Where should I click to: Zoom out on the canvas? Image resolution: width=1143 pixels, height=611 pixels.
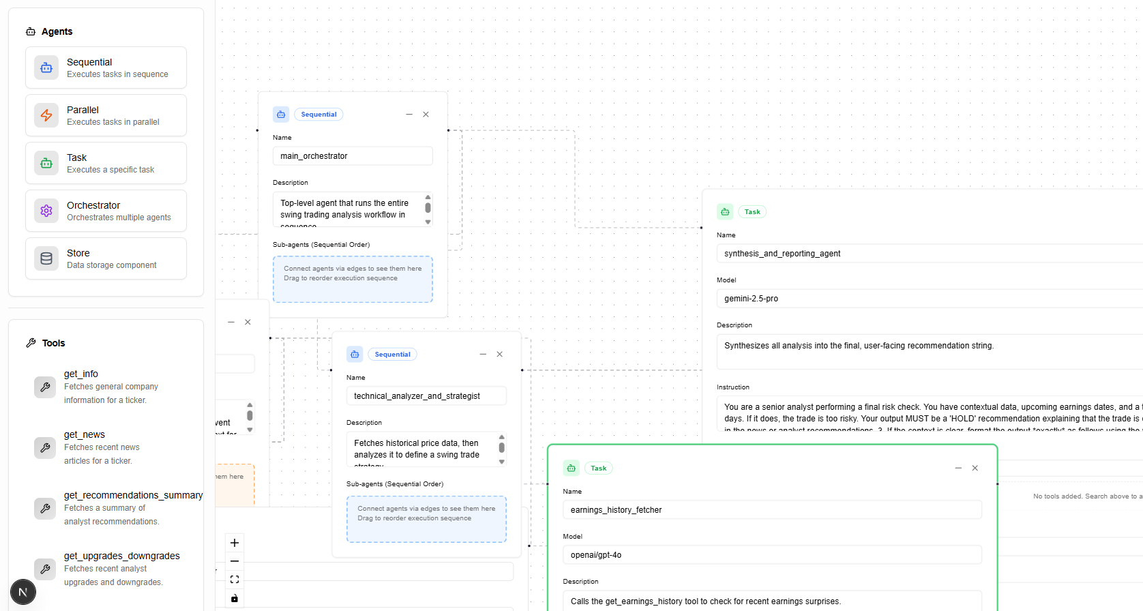pos(235,561)
